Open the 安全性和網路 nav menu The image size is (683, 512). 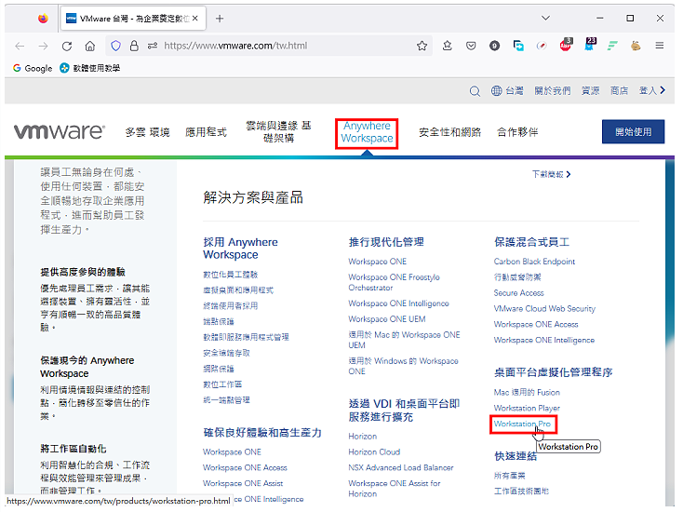(450, 132)
